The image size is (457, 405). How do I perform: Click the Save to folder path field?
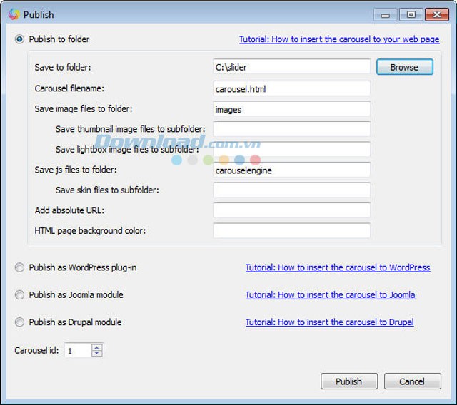tap(291, 67)
